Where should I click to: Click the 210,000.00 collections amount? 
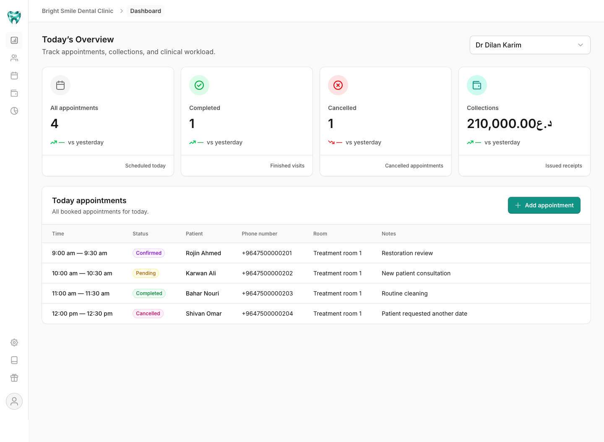tap(510, 123)
